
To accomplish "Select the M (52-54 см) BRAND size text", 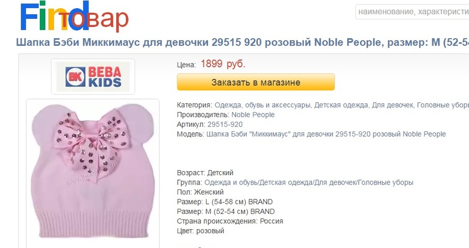I will [x=240, y=212].
